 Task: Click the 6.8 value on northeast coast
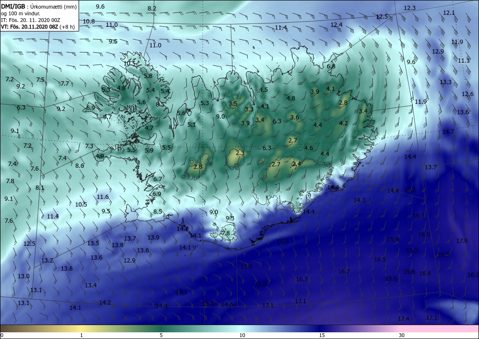[x=331, y=66]
